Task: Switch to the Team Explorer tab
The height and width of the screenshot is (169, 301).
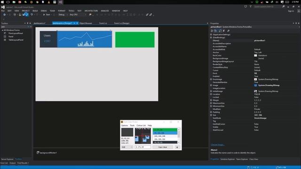Action: click(x=242, y=159)
